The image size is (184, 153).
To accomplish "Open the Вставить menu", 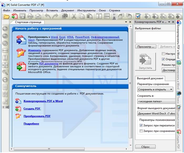I will [52, 11].
